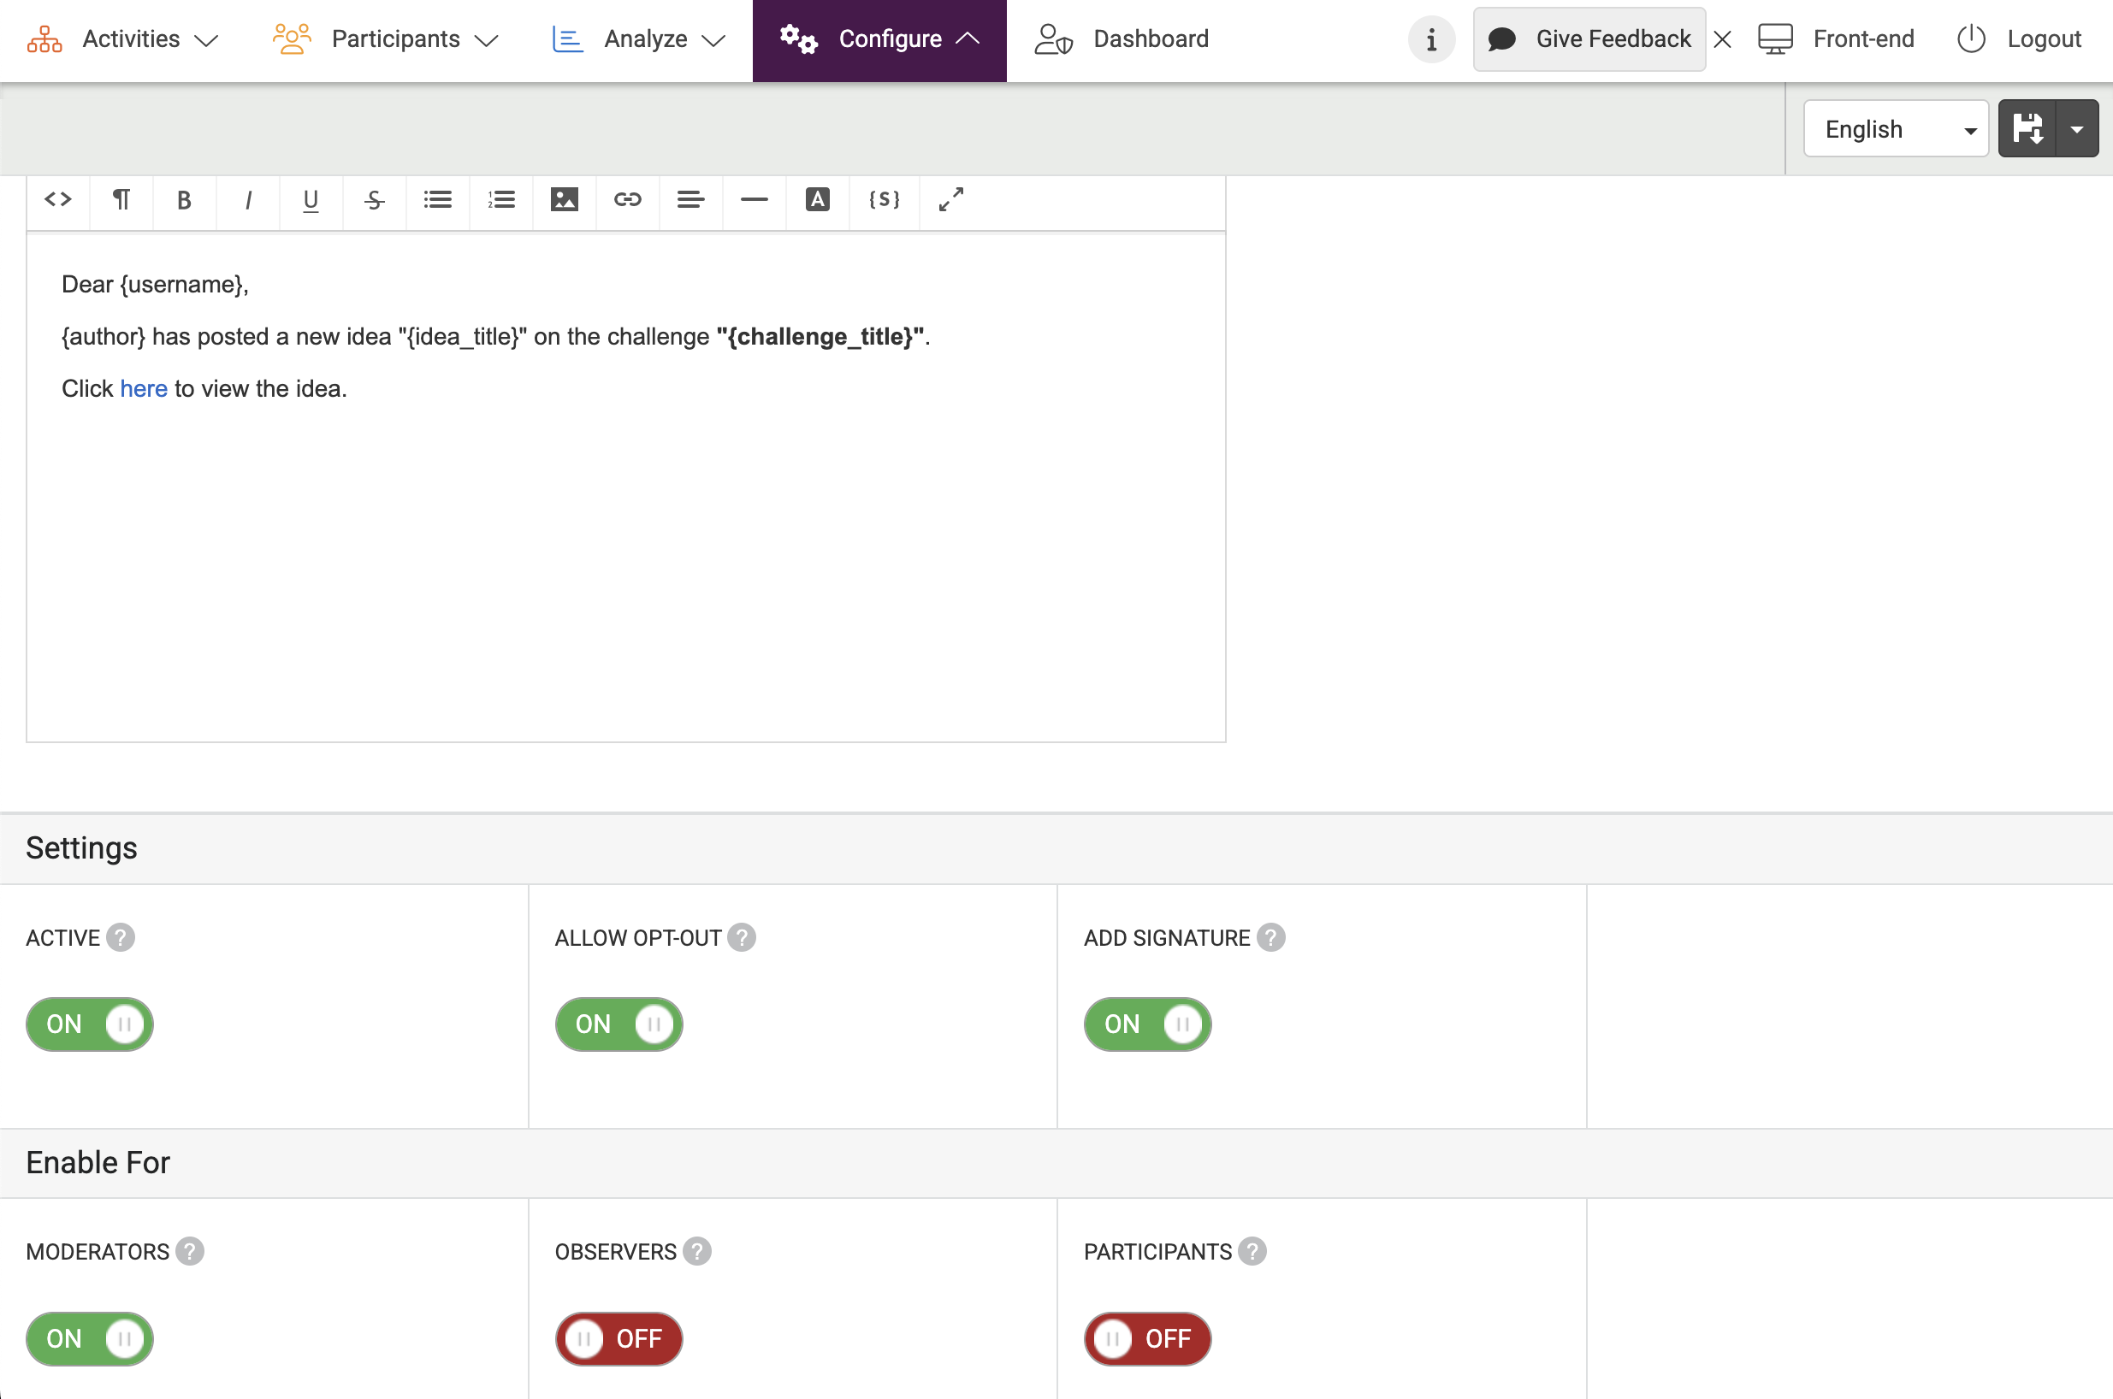Open the English language dropdown
The width and height of the screenshot is (2113, 1399).
1895,129
